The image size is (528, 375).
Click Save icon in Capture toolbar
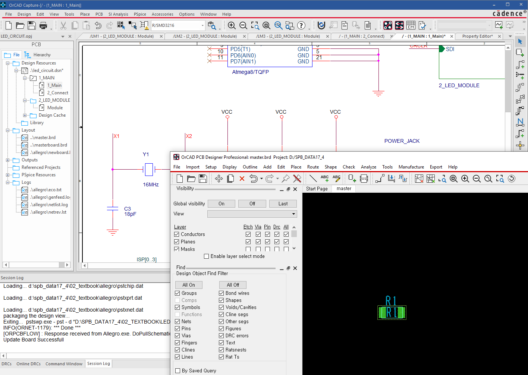point(32,25)
